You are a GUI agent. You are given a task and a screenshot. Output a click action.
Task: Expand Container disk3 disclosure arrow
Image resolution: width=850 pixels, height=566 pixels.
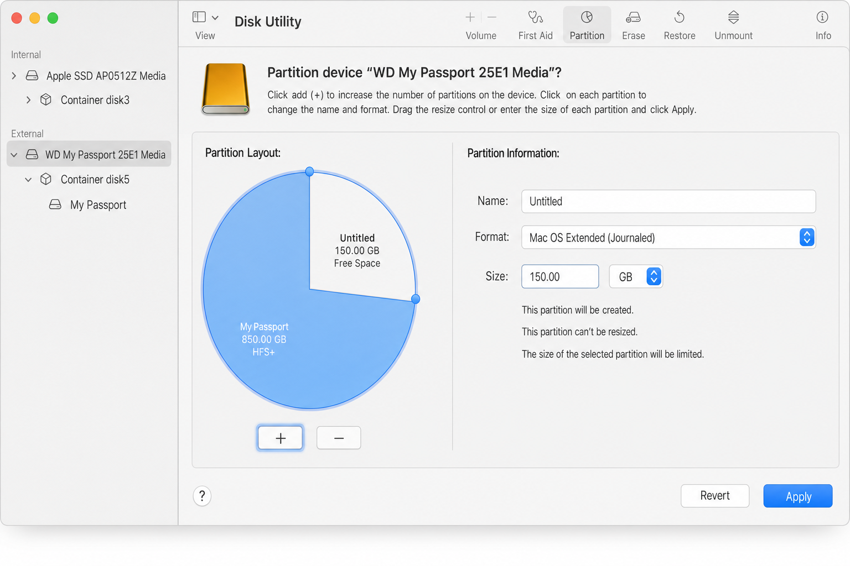point(28,100)
